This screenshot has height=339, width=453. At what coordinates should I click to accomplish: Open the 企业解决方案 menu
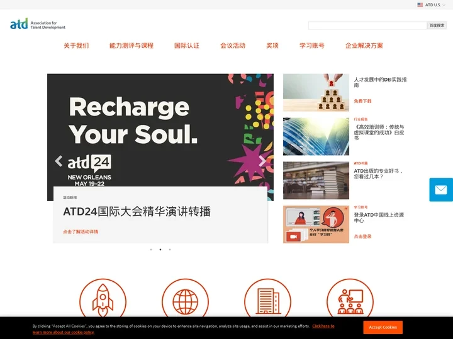[x=364, y=46]
